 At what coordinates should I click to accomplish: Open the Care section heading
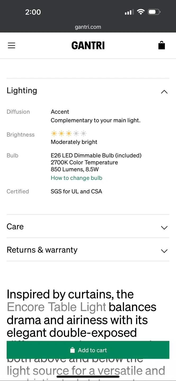(x=15, y=226)
